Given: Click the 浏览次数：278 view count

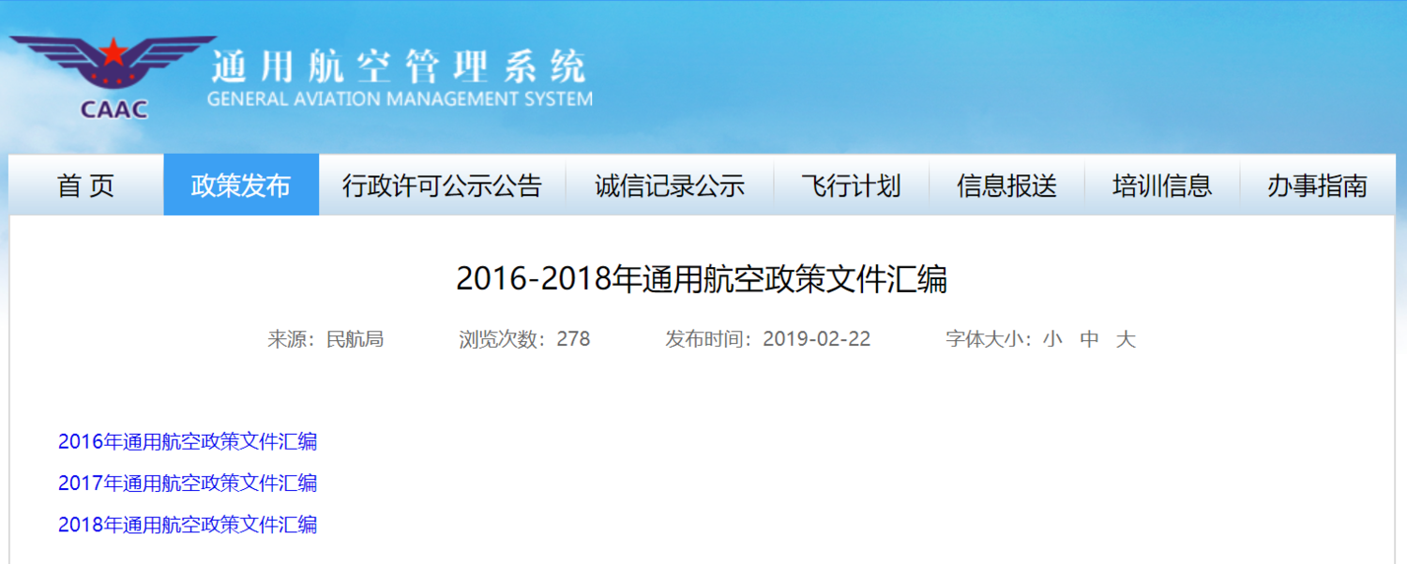Looking at the screenshot, I should click(x=524, y=339).
